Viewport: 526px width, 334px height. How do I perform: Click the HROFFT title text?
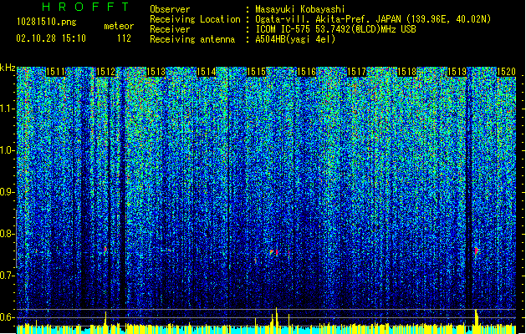click(85, 7)
